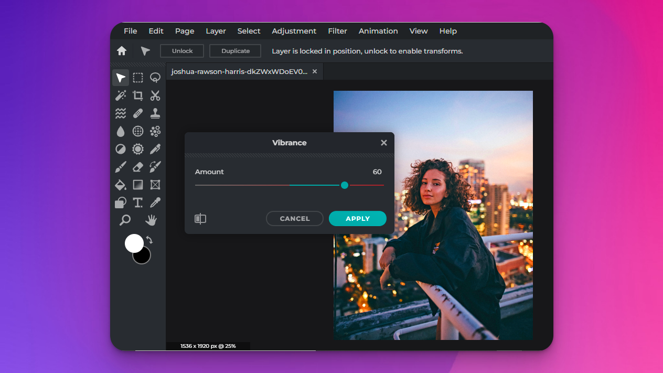Click the Amount value 60
The width and height of the screenshot is (663, 373).
(377, 172)
